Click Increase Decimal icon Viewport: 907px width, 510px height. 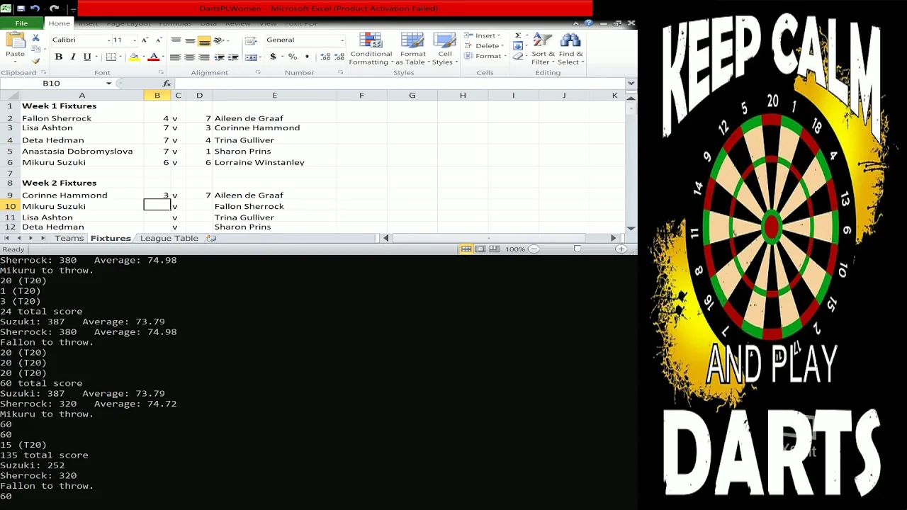click(x=325, y=57)
